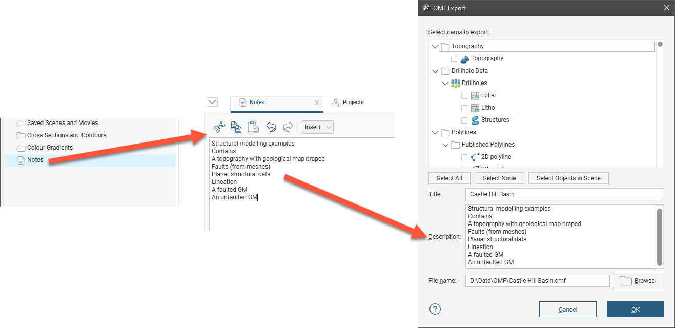Tick the collar table checkbox
The image size is (675, 328).
tap(464, 96)
